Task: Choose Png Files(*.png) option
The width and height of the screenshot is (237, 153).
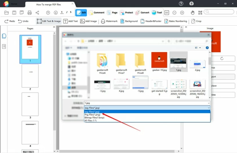Action: click(147, 115)
